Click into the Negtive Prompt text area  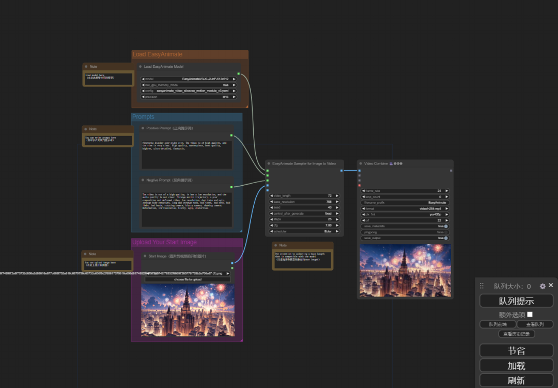(187, 210)
